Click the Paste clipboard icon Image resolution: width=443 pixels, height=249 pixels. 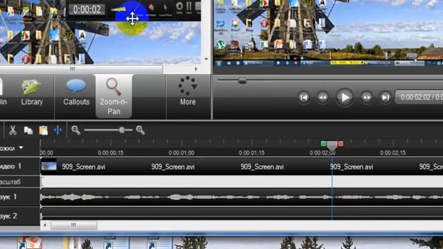click(x=43, y=130)
